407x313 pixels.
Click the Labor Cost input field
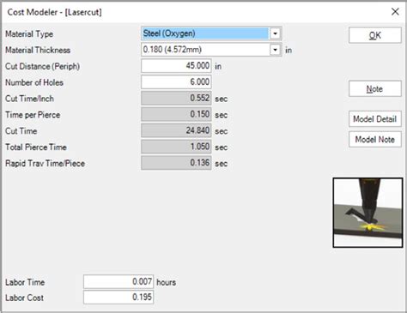(118, 298)
